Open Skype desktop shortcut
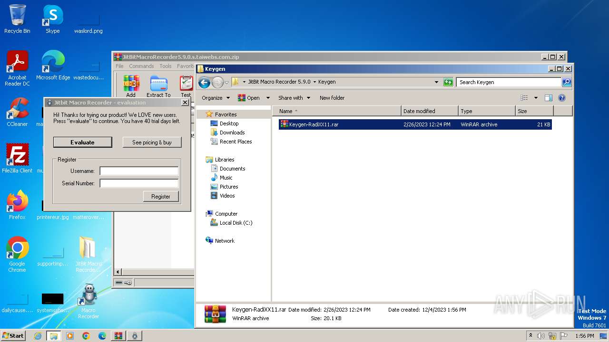609x342 pixels. (x=52, y=19)
